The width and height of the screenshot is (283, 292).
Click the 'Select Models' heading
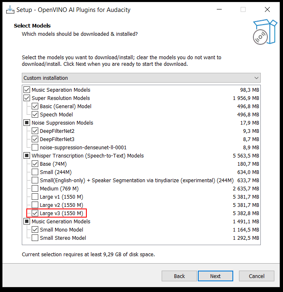click(32, 25)
